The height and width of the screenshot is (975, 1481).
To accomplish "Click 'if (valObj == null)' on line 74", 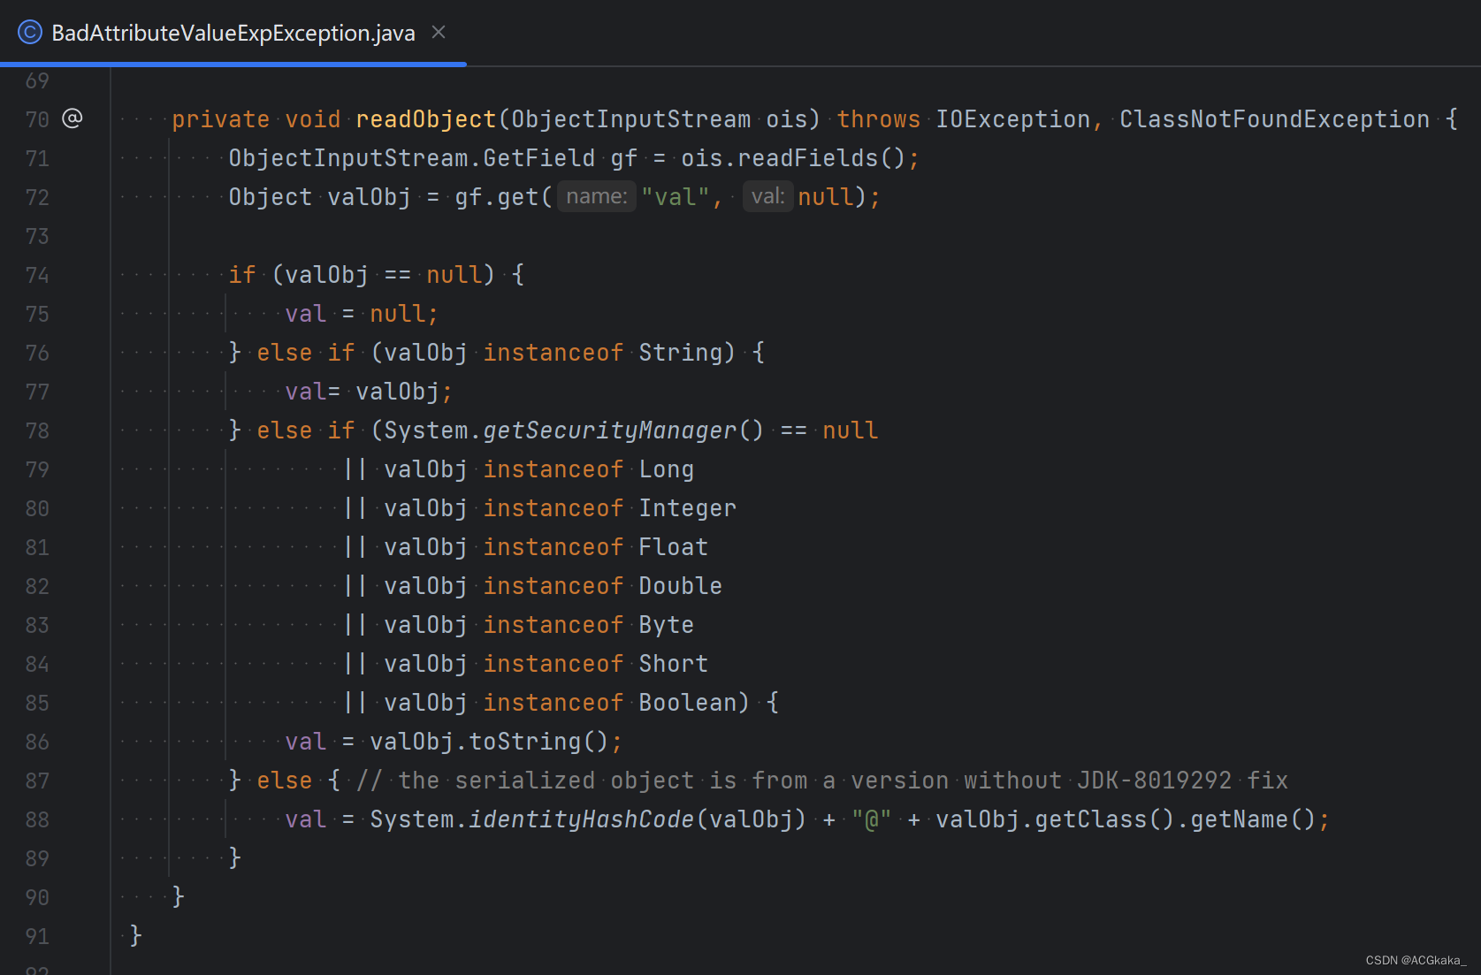I will (x=362, y=275).
